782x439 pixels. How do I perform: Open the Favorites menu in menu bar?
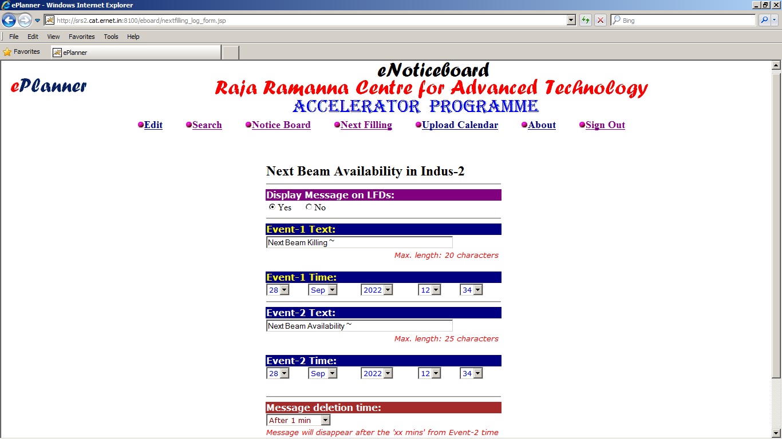click(x=82, y=37)
